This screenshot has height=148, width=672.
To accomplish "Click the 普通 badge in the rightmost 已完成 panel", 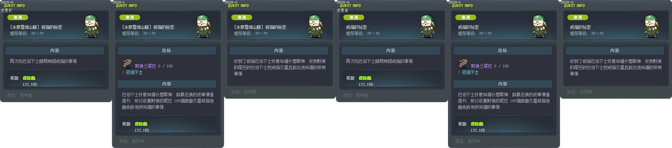I will click(578, 17).
